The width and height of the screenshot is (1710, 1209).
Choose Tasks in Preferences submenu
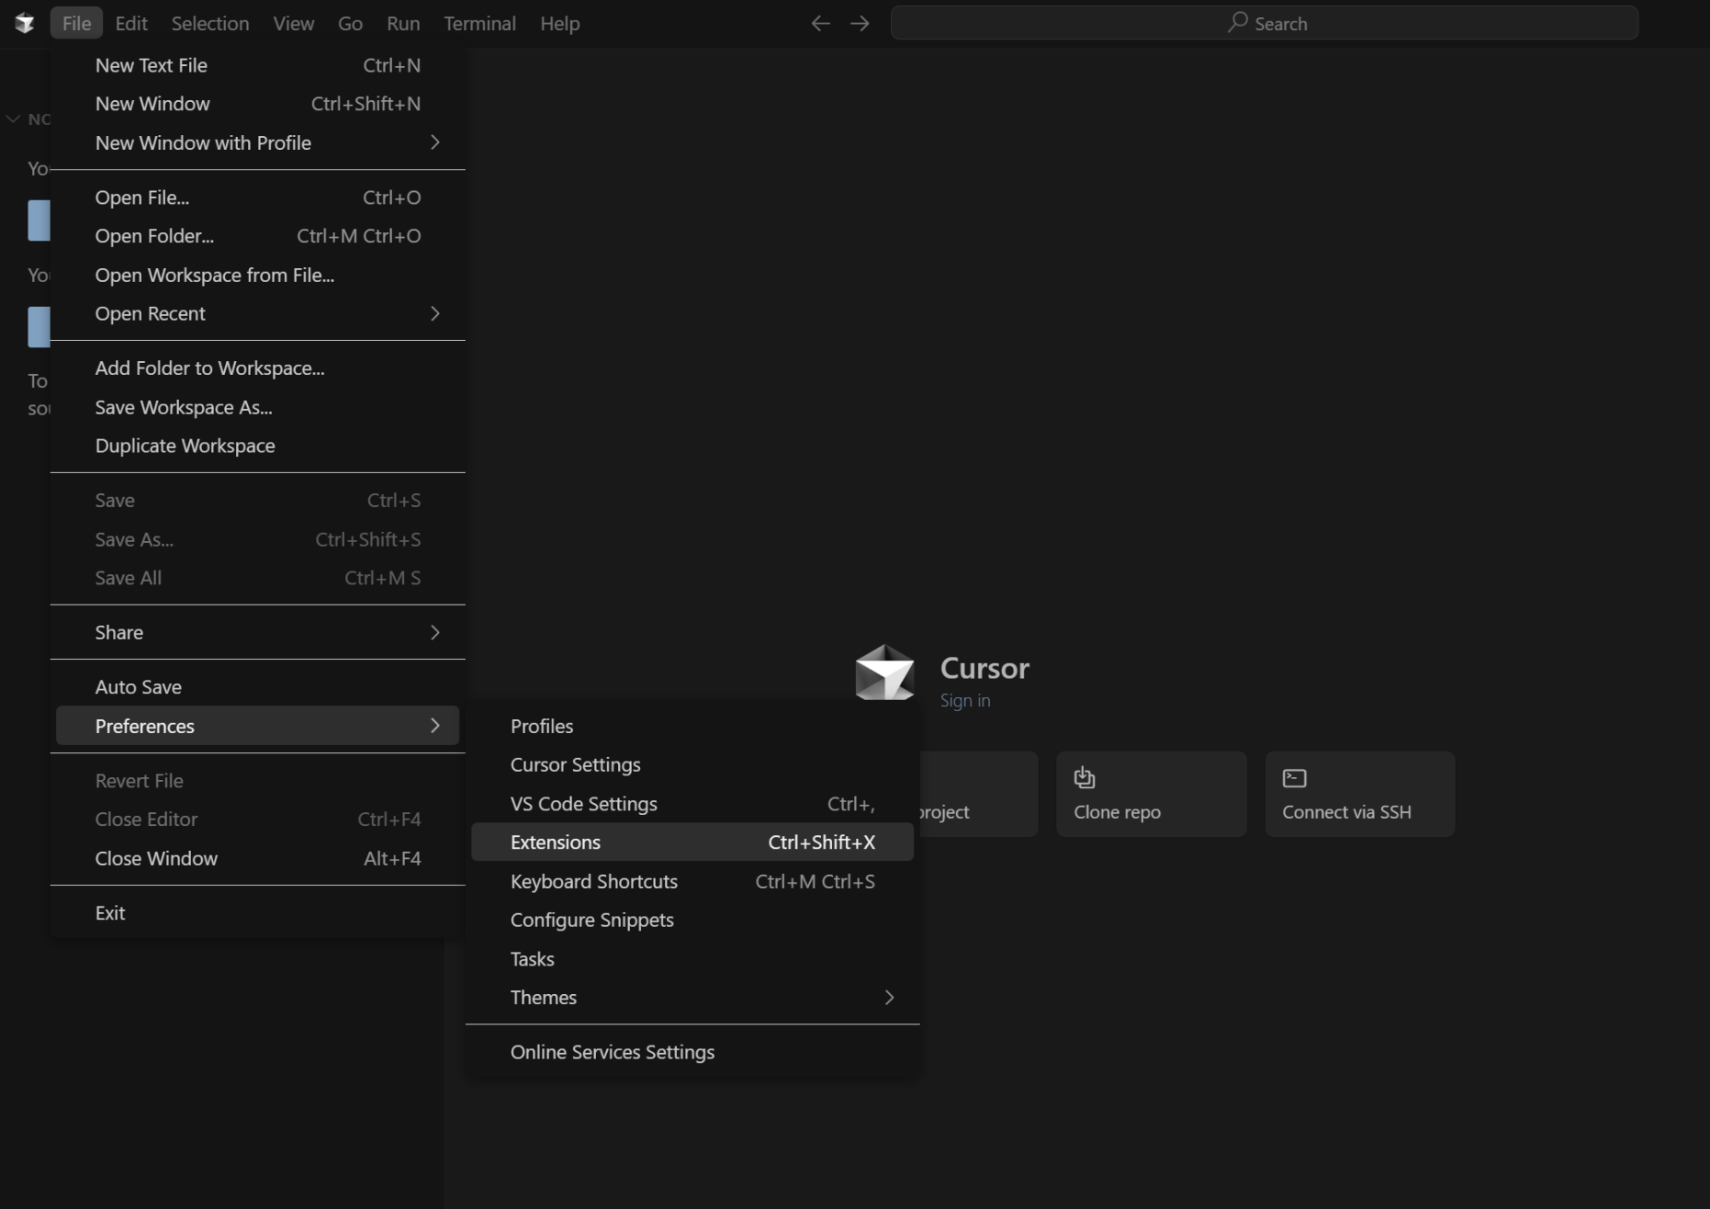point(692,959)
